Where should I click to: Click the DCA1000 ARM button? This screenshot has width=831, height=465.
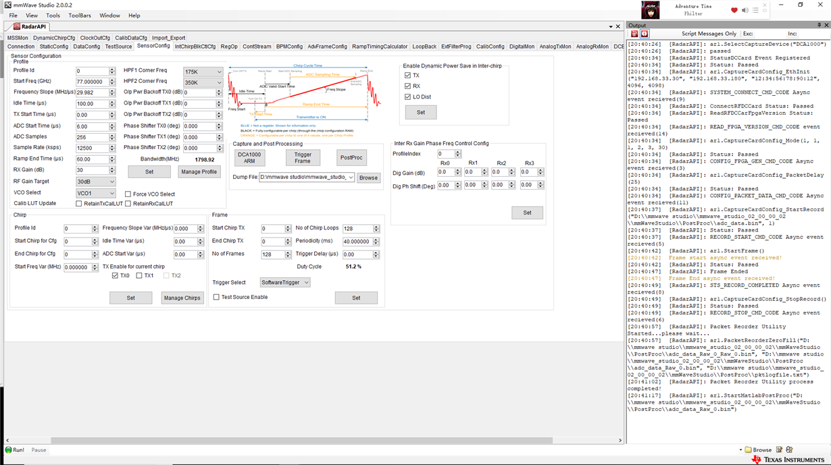(250, 158)
